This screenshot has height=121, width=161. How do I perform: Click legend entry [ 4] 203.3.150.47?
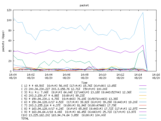click(x=53, y=96)
